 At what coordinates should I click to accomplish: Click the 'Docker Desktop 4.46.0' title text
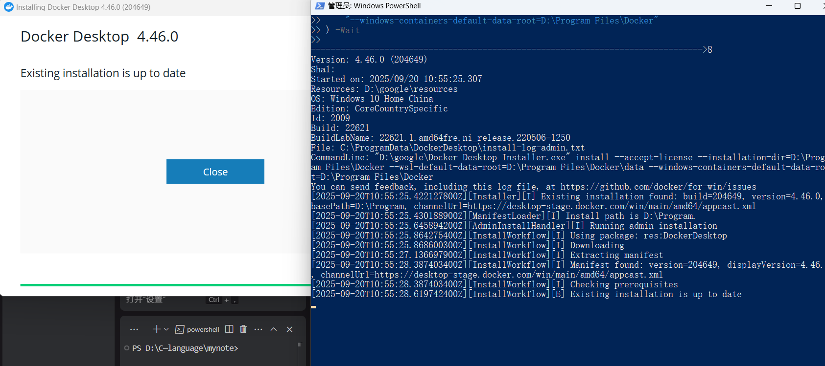[x=99, y=37]
